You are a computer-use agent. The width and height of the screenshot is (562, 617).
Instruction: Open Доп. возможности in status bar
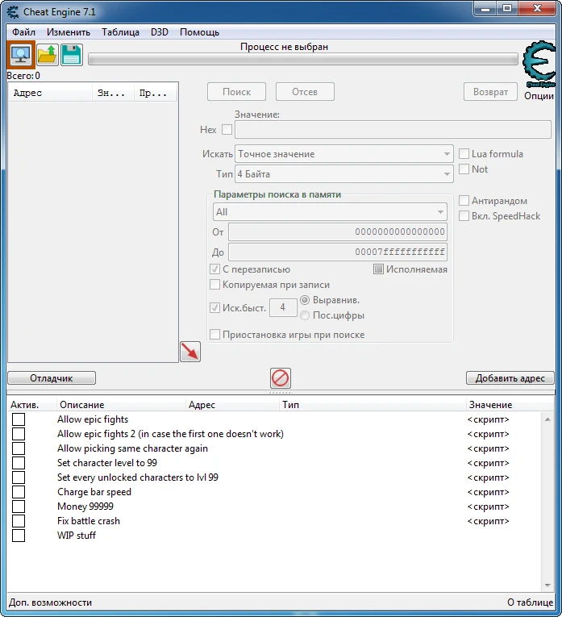50,602
